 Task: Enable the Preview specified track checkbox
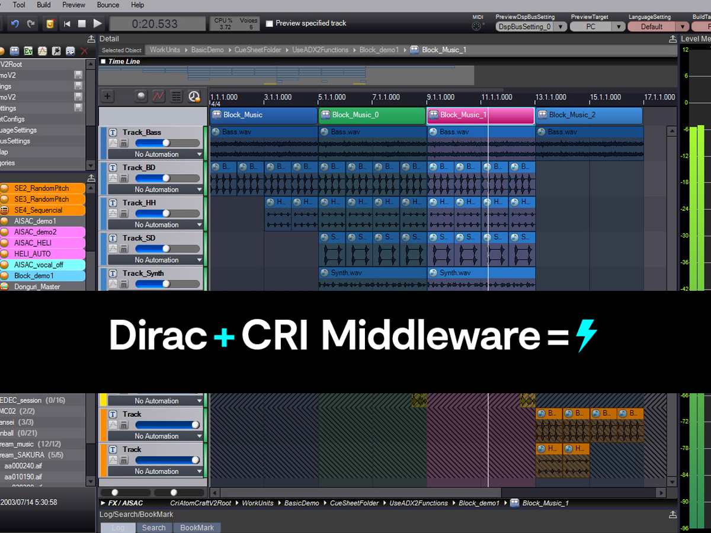270,23
